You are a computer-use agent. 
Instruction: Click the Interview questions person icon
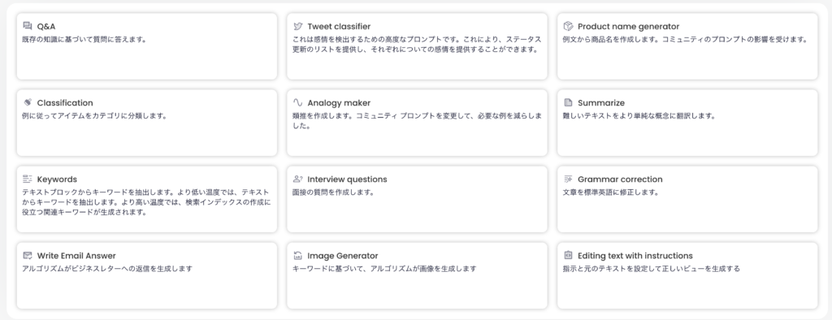[297, 179]
